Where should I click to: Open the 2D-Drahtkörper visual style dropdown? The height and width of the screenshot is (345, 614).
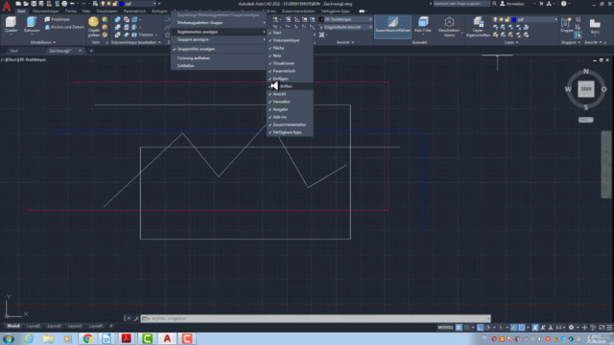pyautogui.click(x=345, y=19)
